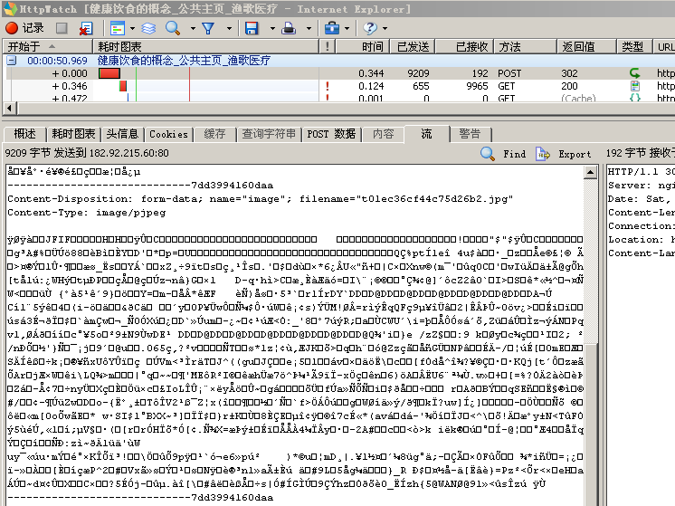Image resolution: width=675 pixels, height=506 pixels.
Task: Click the warning mark on the +0.346 row
Action: (x=328, y=86)
